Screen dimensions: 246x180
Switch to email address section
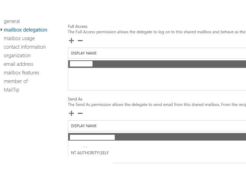point(19,64)
